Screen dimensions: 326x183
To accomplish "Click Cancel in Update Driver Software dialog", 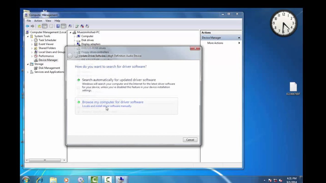I will pyautogui.click(x=190, y=140).
